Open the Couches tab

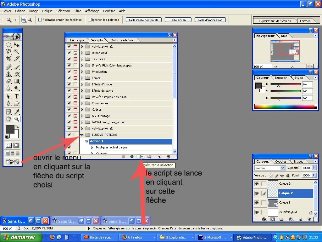281,162
